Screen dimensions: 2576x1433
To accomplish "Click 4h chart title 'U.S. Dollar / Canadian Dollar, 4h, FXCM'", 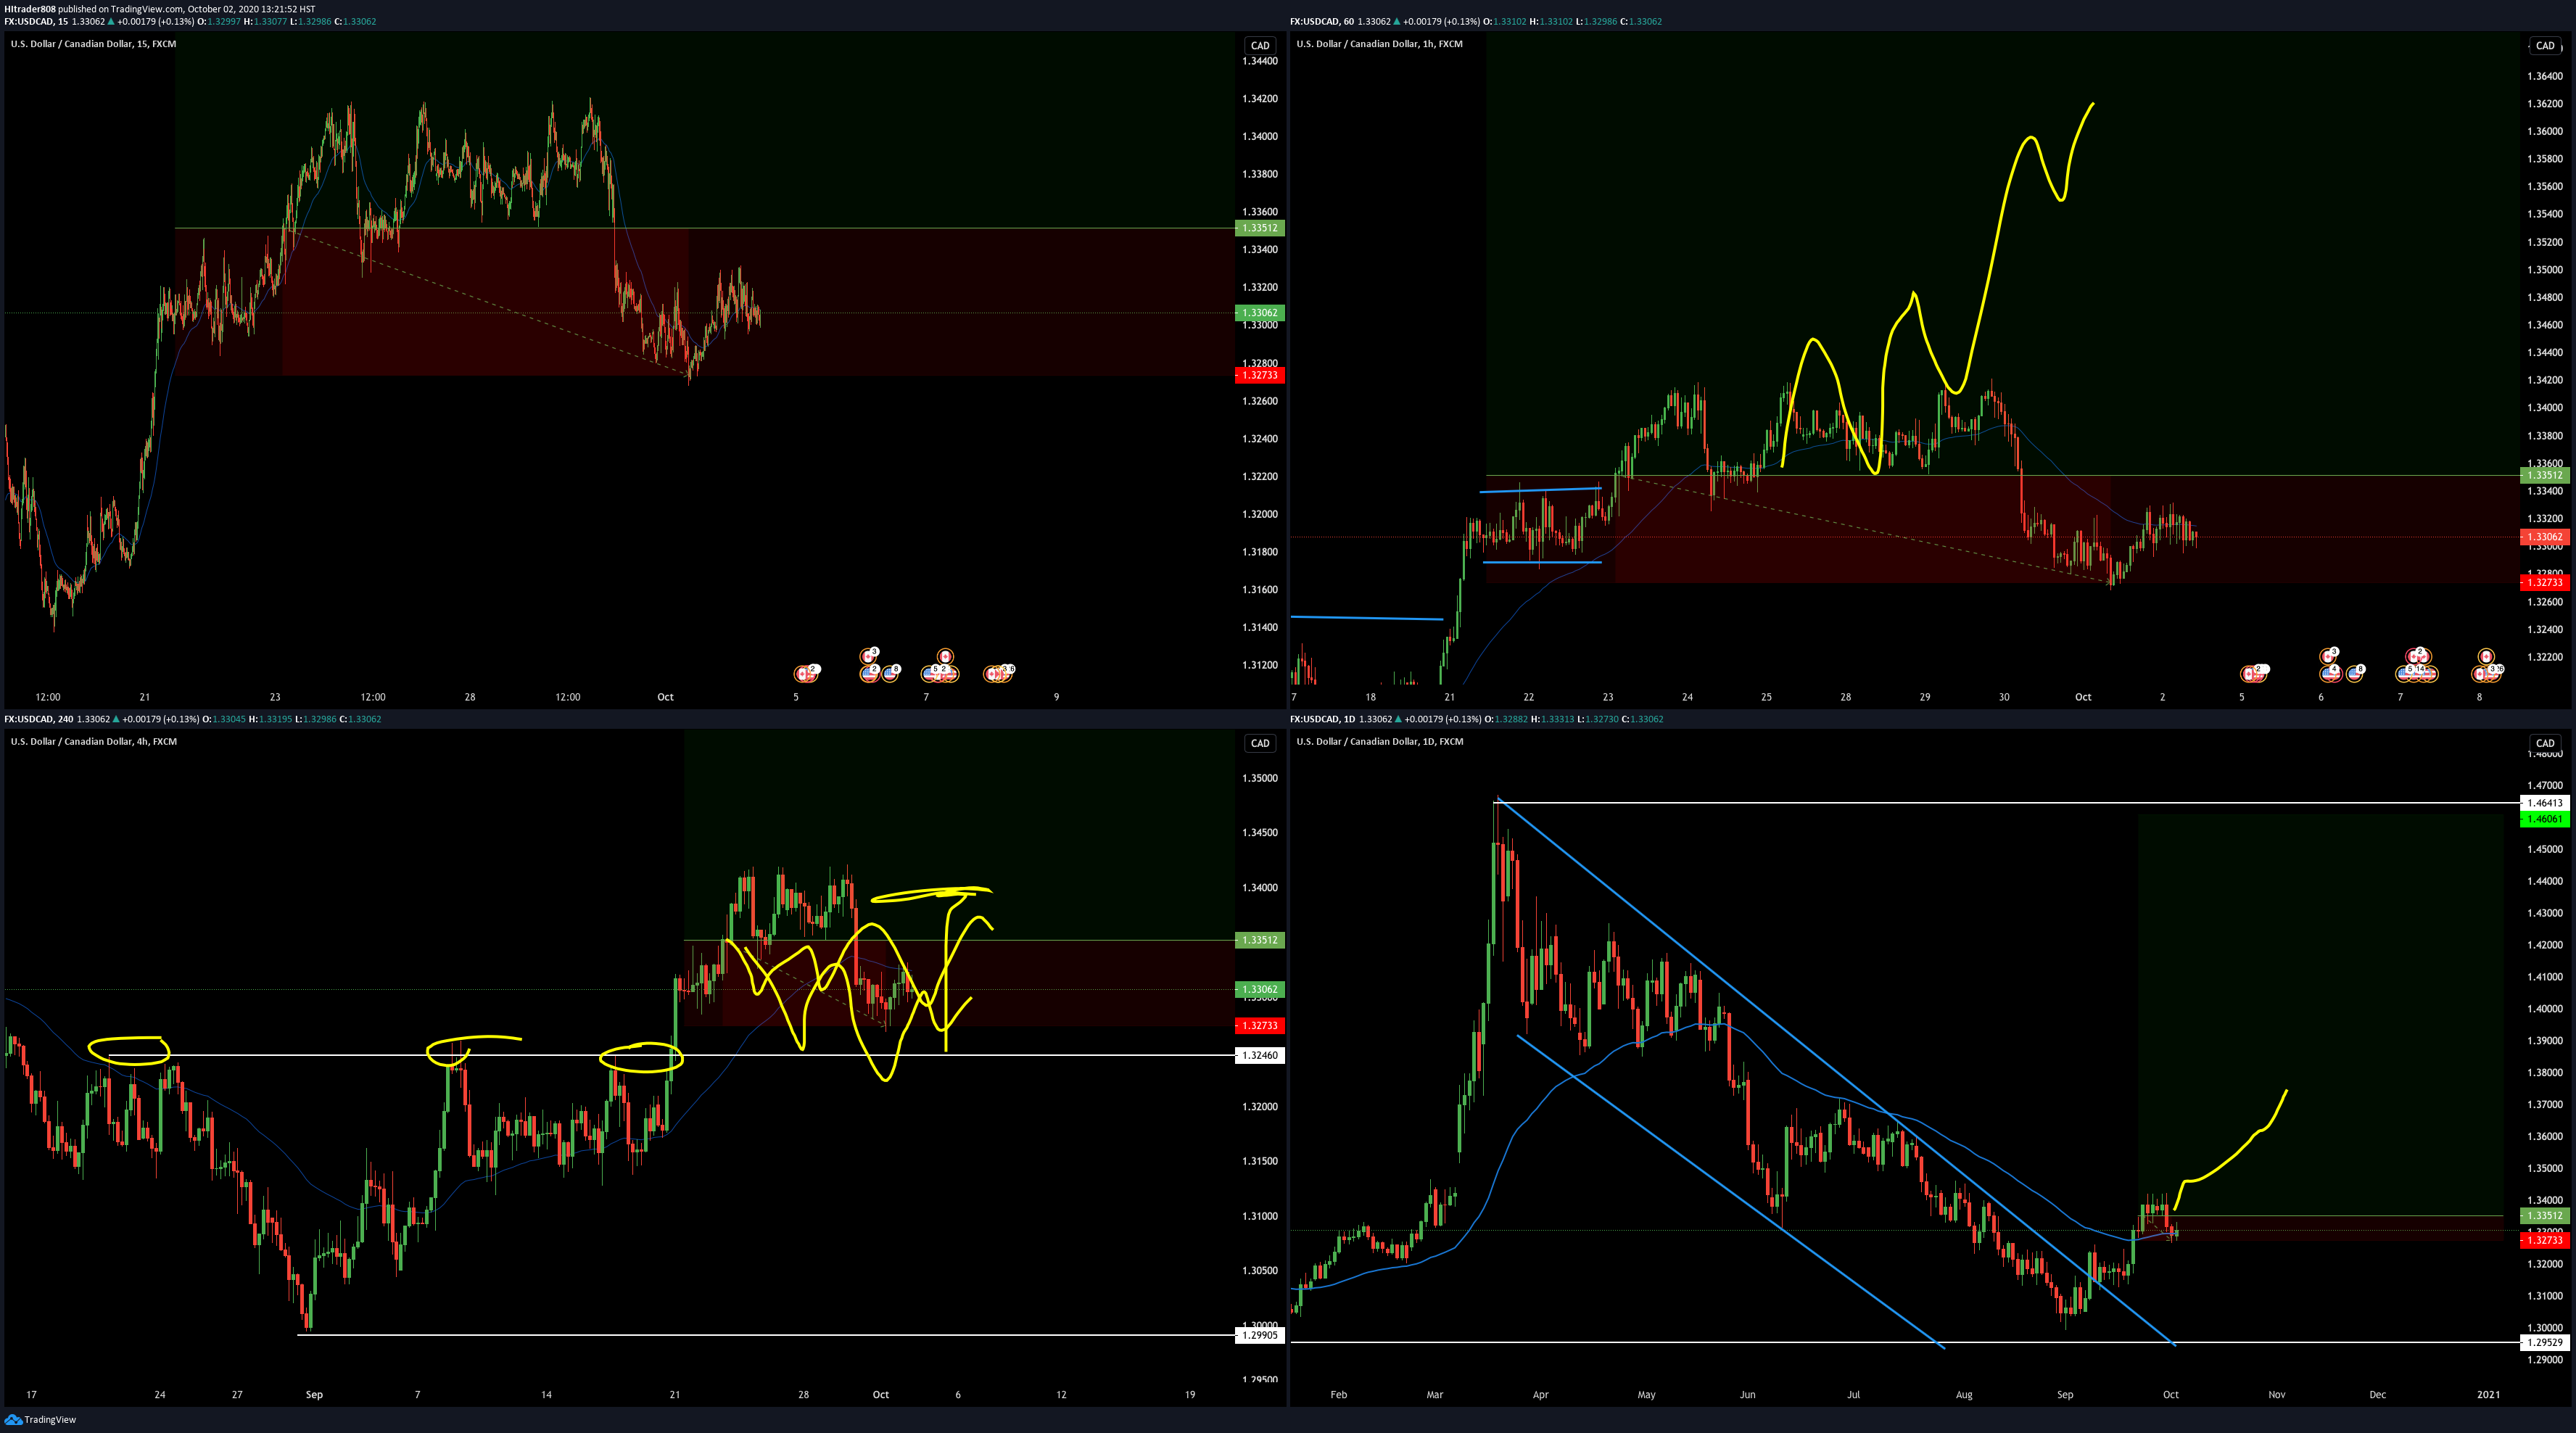I will [93, 742].
